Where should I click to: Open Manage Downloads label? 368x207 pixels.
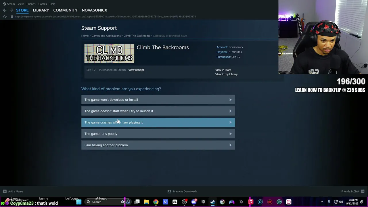185,191
